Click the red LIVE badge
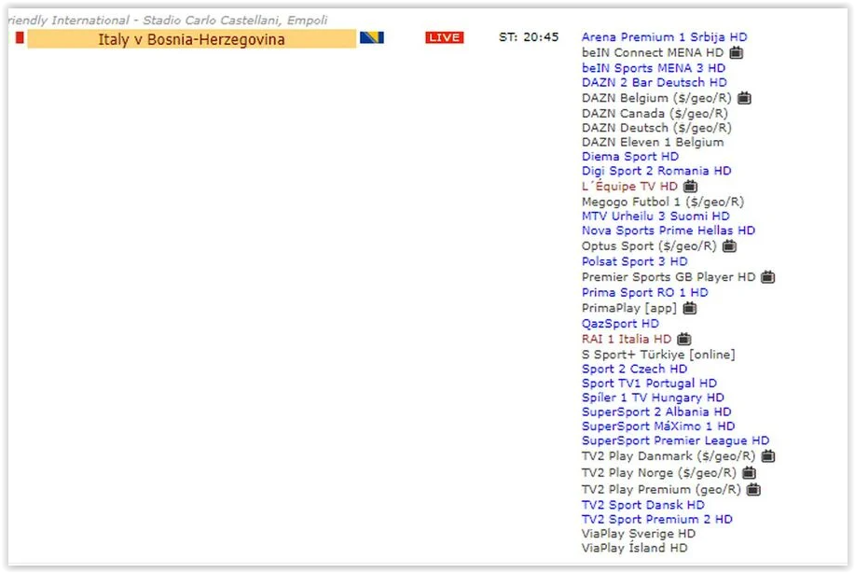The width and height of the screenshot is (855, 573). (444, 37)
